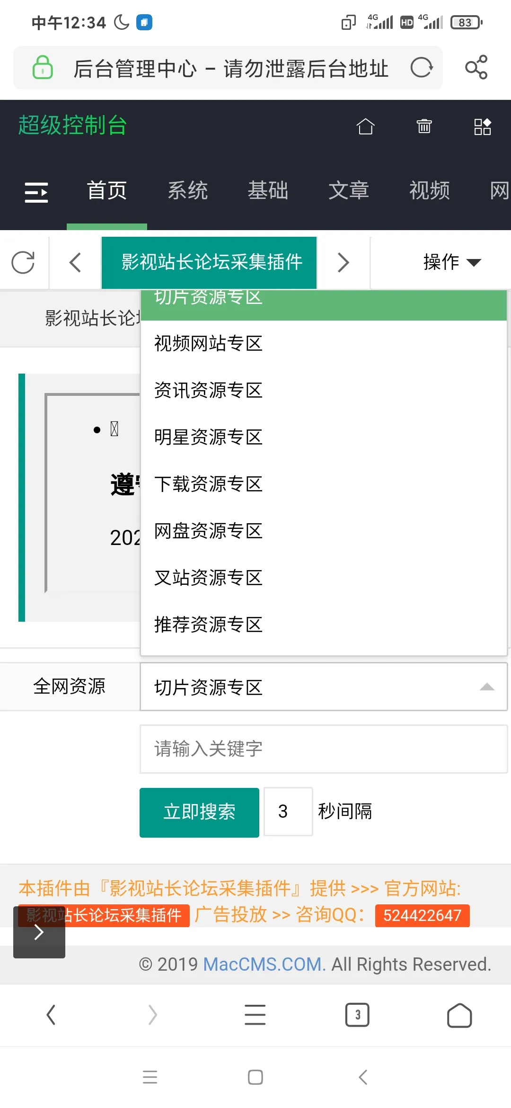
Task: Select 明星资源专区 from the resource list
Action: (x=208, y=437)
